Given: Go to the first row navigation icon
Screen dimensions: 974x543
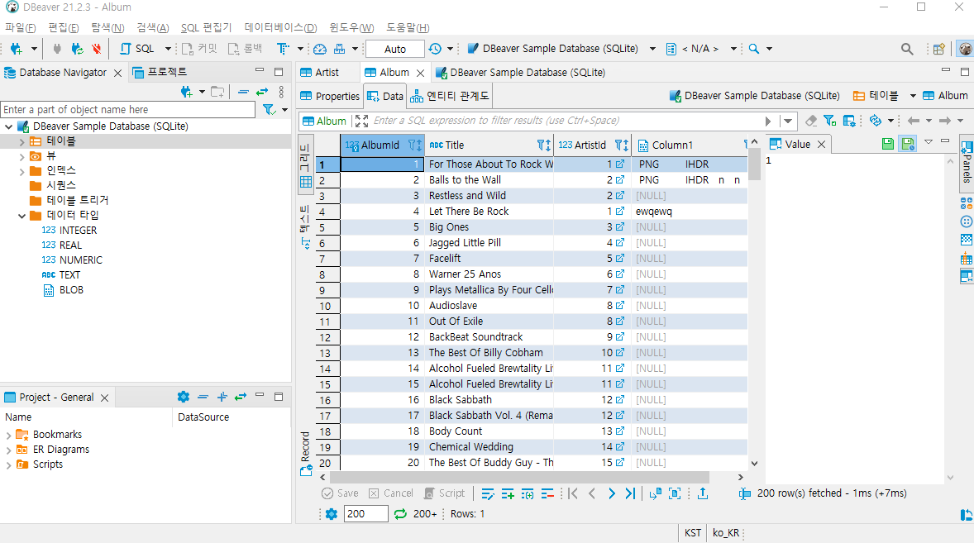Looking at the screenshot, I should click(573, 493).
